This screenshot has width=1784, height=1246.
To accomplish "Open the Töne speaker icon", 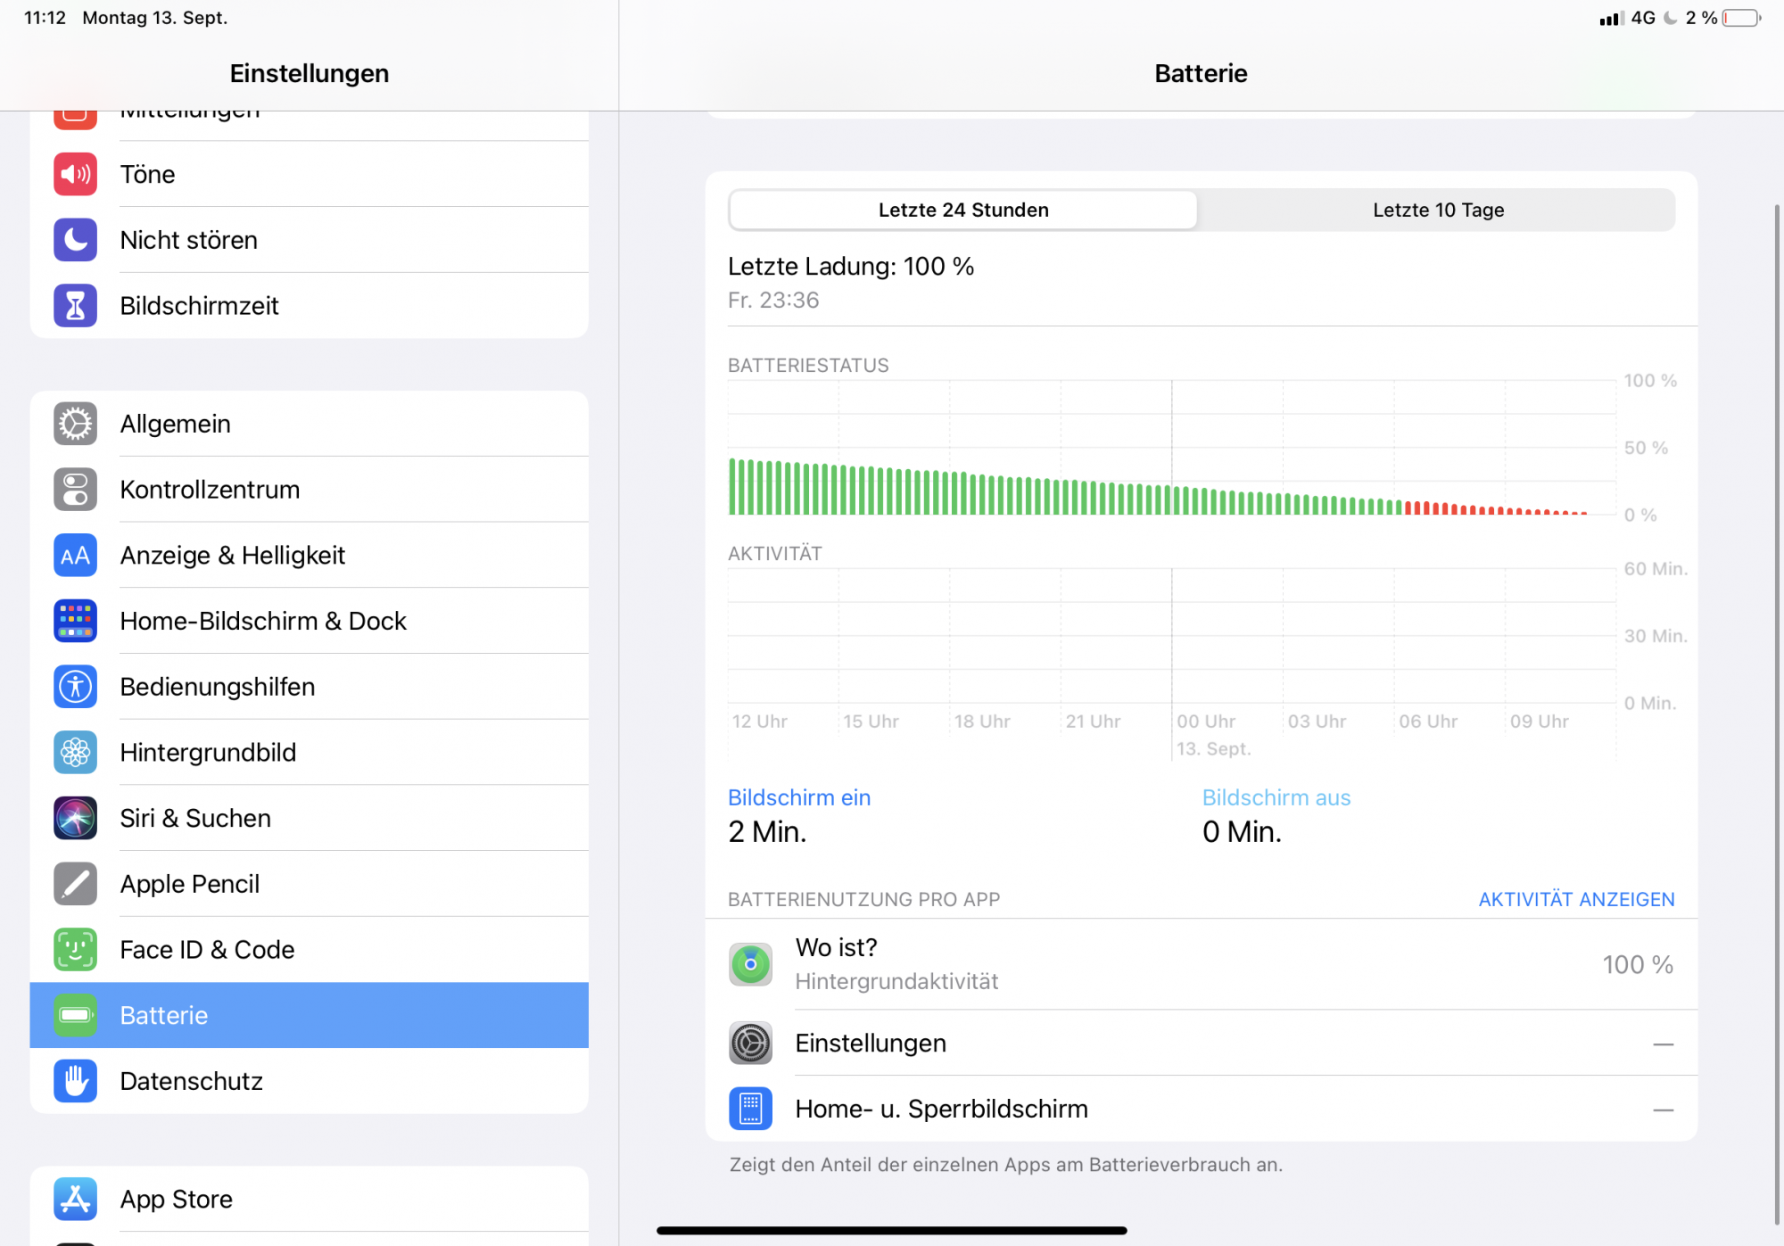I will coord(75,174).
